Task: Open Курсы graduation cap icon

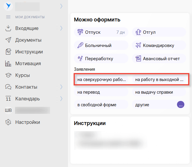Action: tap(8, 75)
